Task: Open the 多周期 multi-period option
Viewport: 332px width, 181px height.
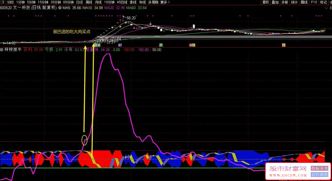Action: pyautogui.click(x=153, y=2)
